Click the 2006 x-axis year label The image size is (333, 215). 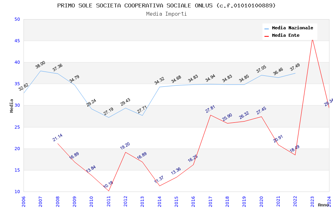[x=24, y=201]
